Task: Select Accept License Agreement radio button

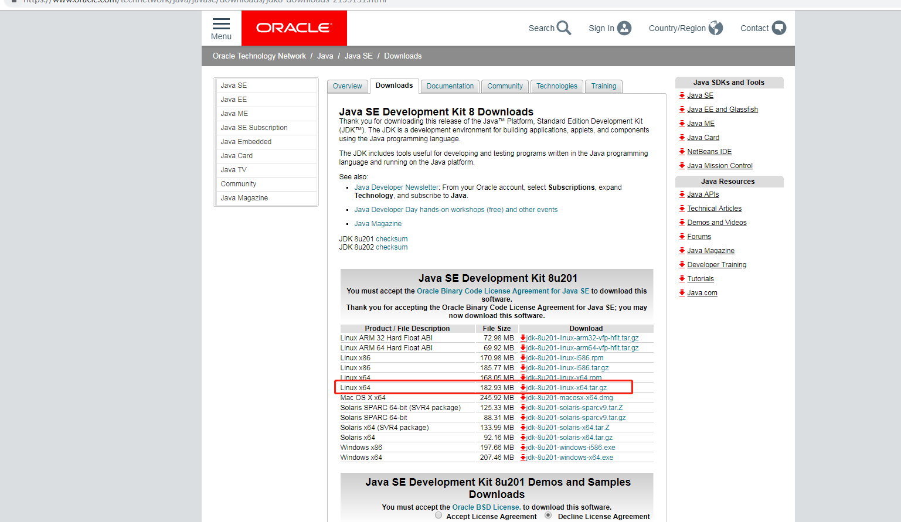Action: tap(438, 516)
